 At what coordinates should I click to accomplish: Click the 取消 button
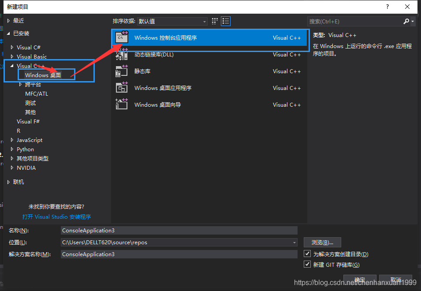[396, 280]
